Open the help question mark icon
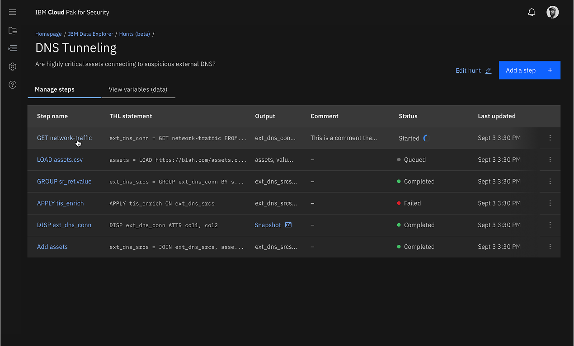This screenshot has width=574, height=346. [13, 85]
